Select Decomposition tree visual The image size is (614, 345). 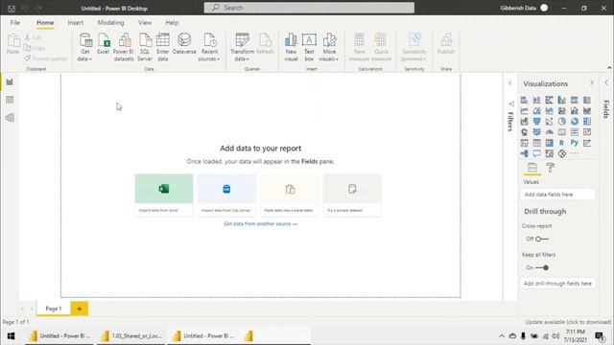[x=524, y=153]
